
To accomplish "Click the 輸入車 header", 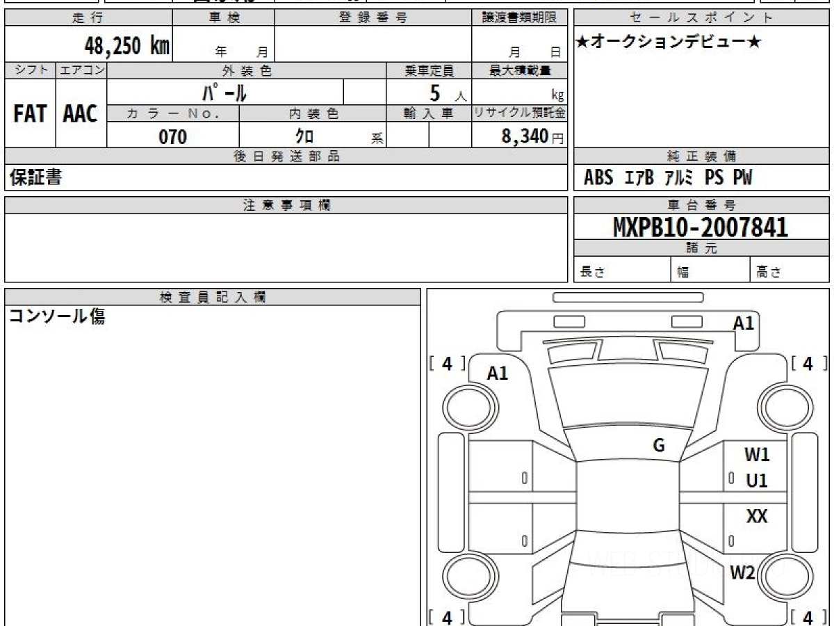I will point(429,114).
